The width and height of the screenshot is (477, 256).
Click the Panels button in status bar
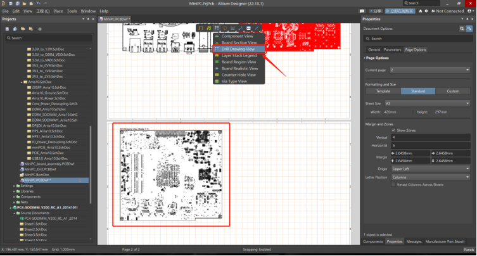pyautogui.click(x=468, y=250)
